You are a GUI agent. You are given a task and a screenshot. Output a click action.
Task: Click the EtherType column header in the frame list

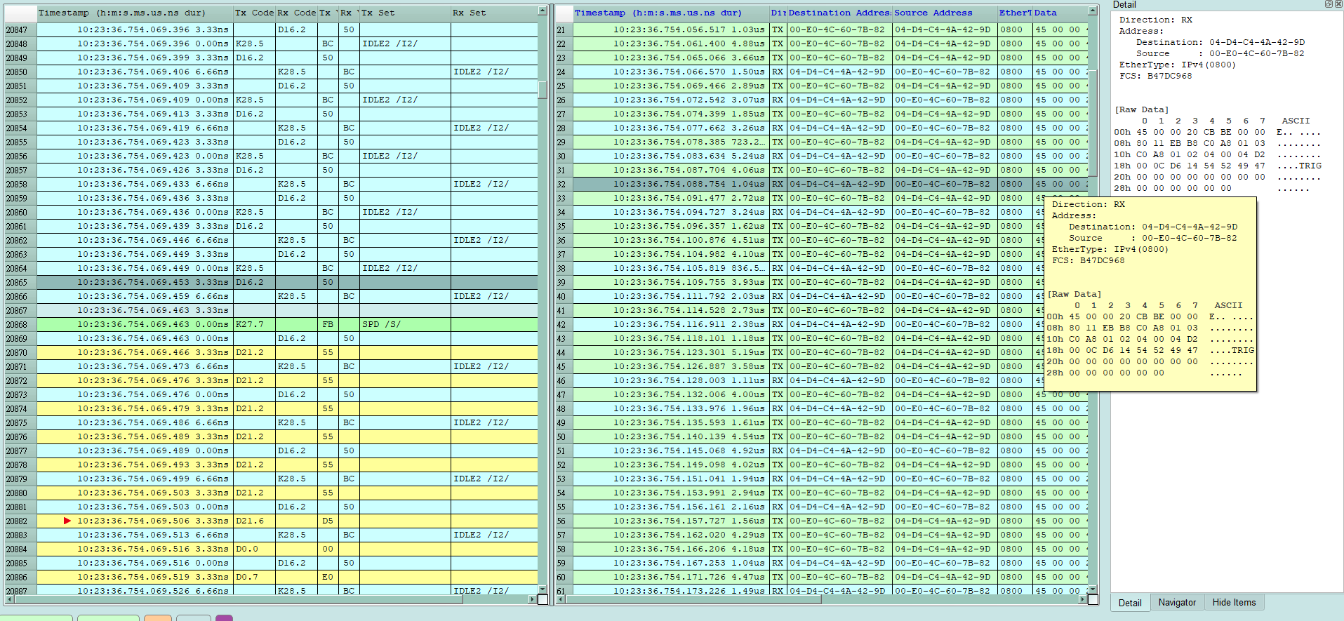pyautogui.click(x=1015, y=13)
